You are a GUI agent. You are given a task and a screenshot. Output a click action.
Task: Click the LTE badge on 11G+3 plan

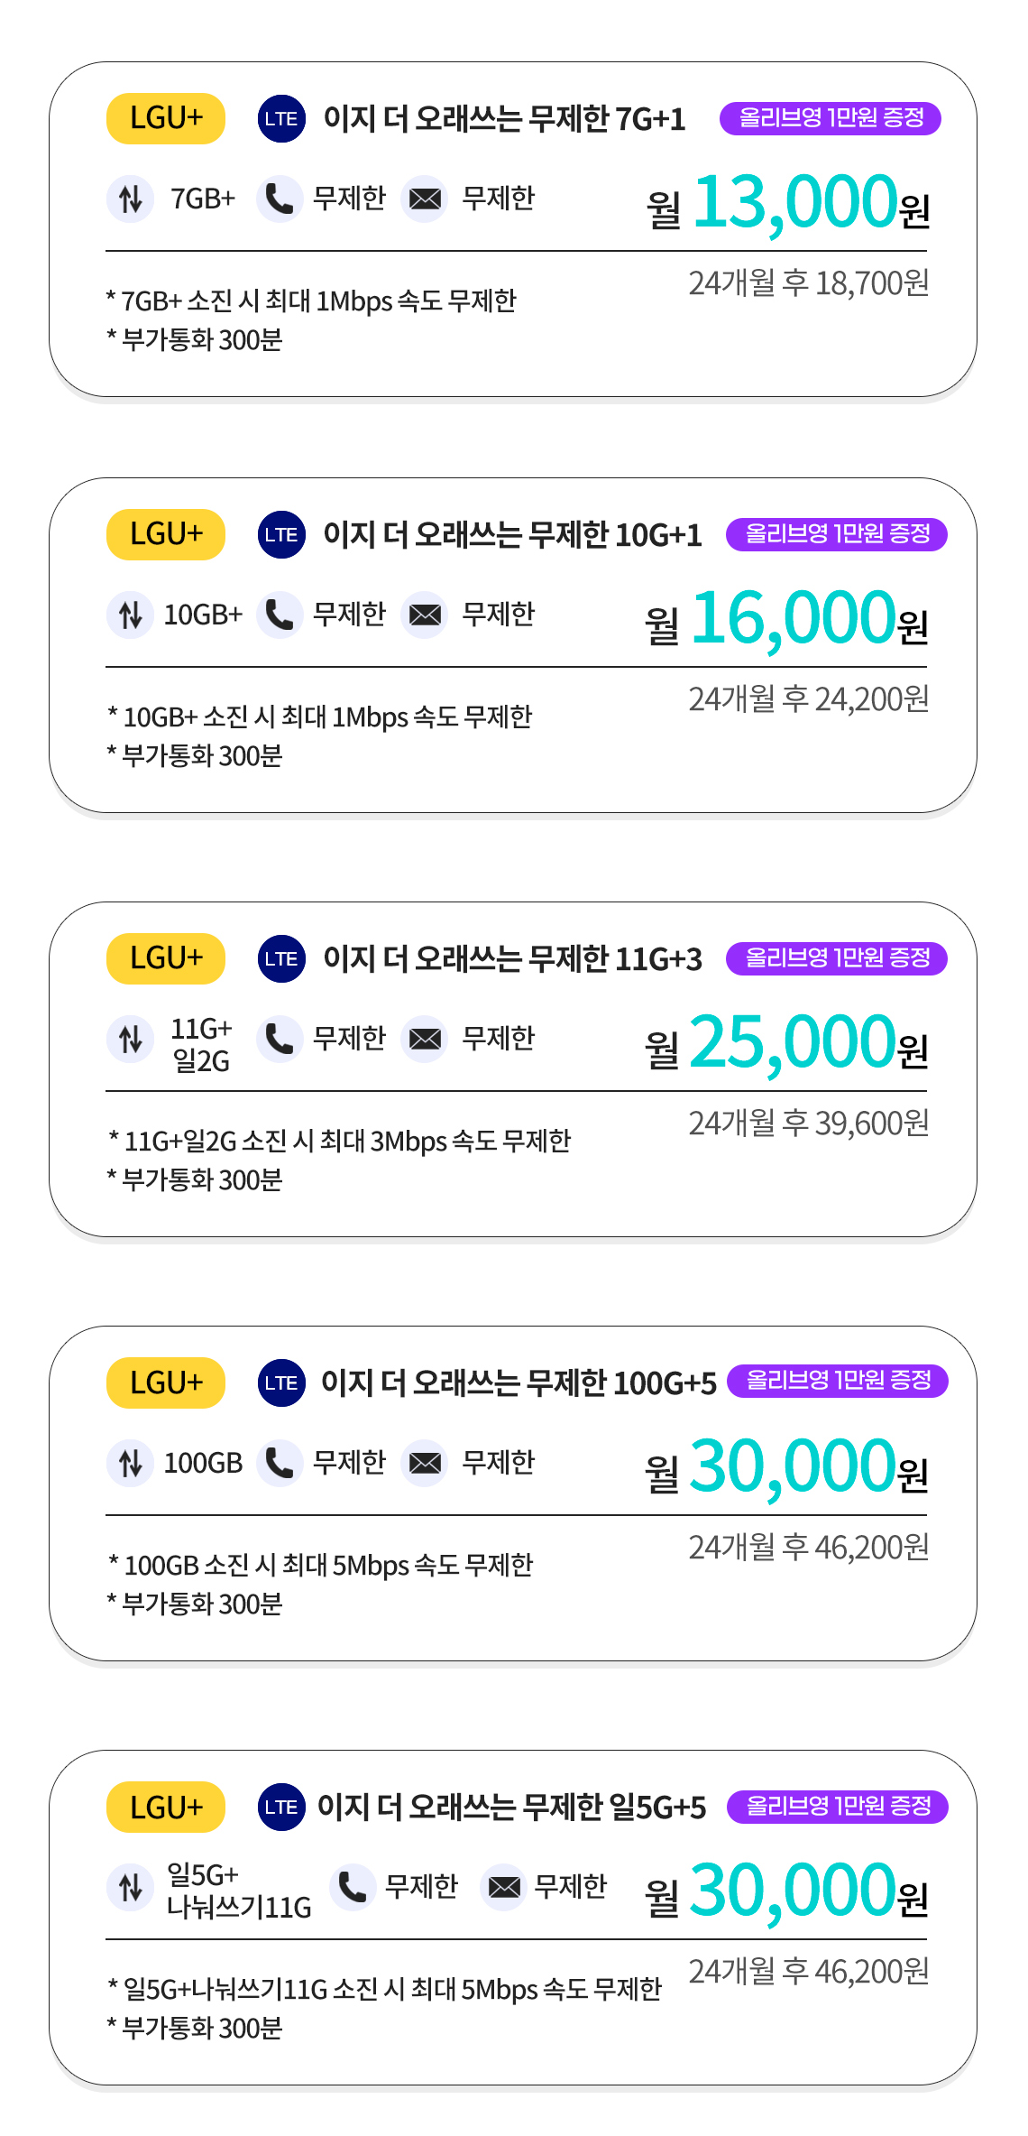click(x=281, y=958)
